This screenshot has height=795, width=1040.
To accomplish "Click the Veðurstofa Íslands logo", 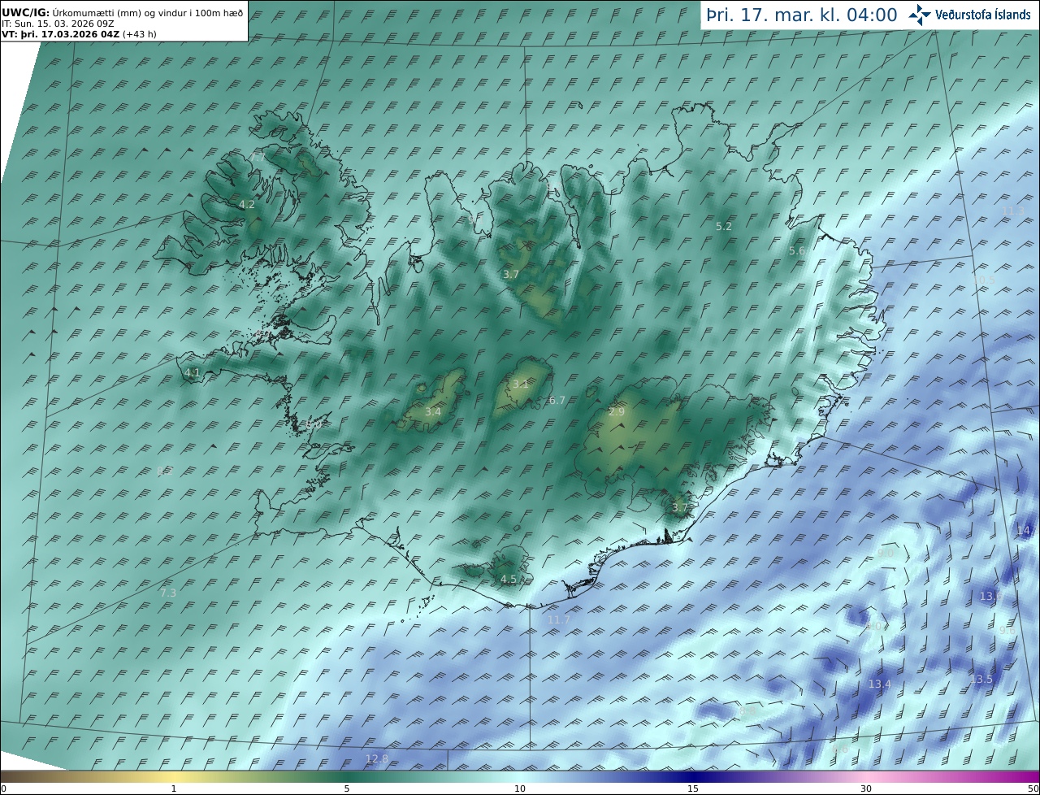I will pyautogui.click(x=969, y=15).
